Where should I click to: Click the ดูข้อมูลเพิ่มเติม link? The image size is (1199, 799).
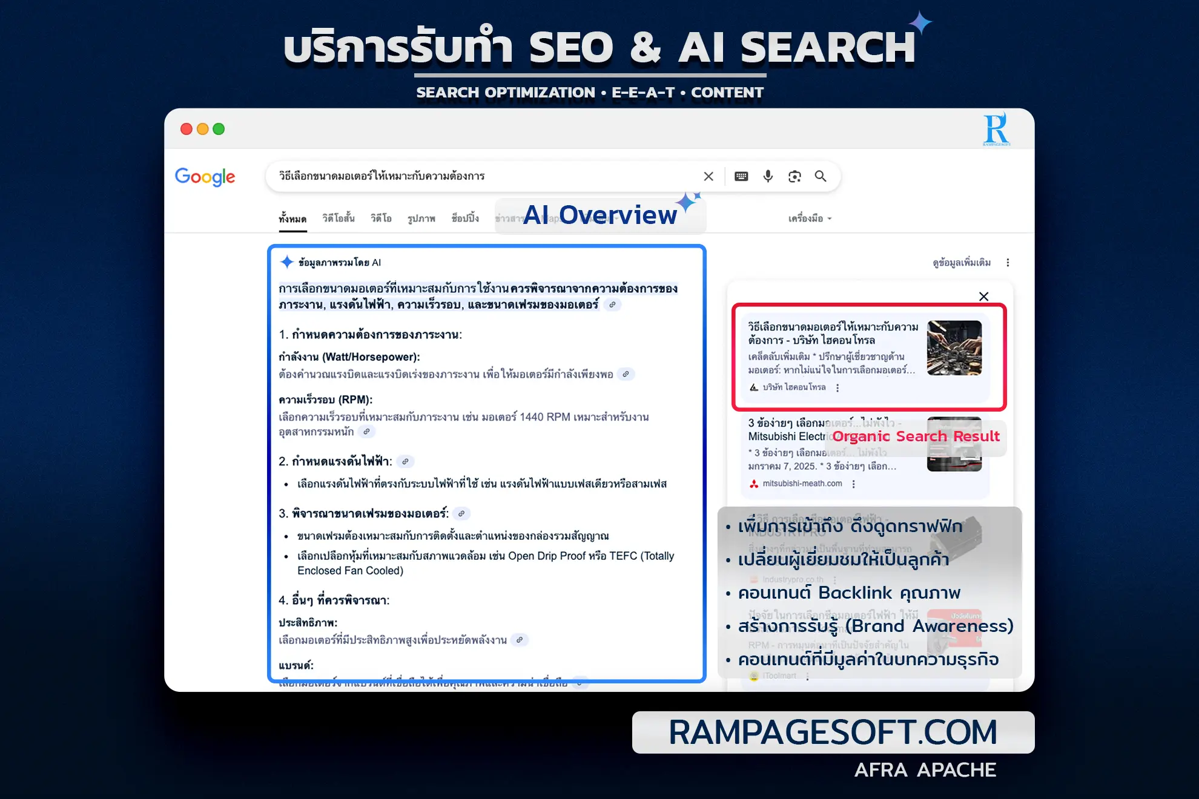pyautogui.click(x=962, y=263)
